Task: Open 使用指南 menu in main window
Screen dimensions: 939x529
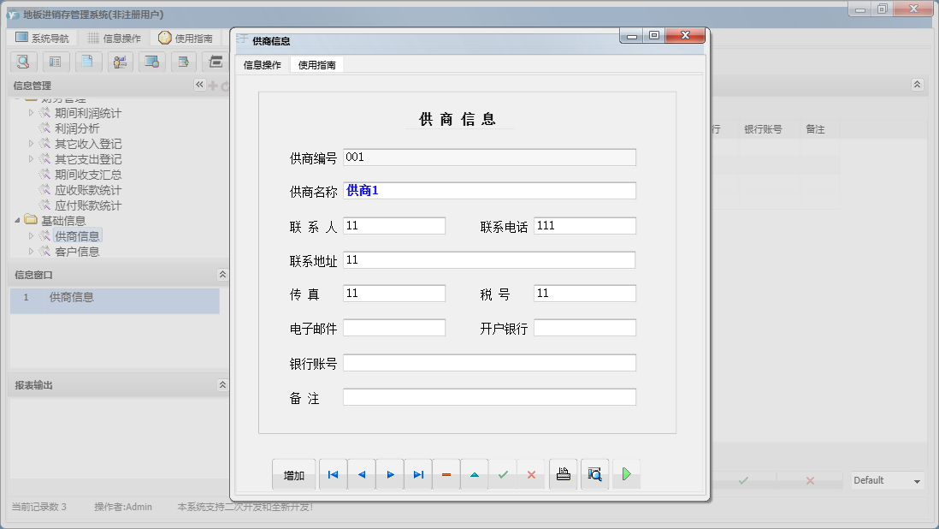Action: pos(186,38)
